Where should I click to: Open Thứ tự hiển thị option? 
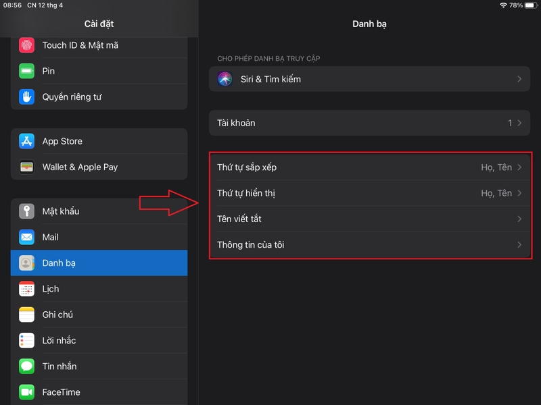click(x=369, y=193)
